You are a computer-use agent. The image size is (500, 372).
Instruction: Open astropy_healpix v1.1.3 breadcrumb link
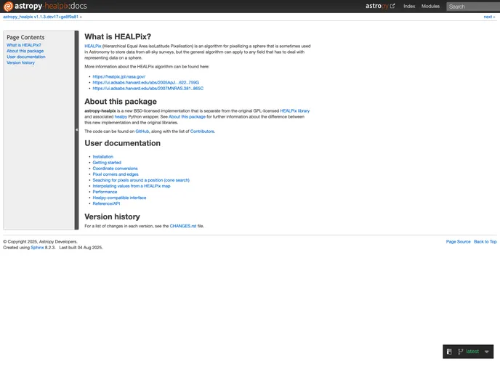coord(41,17)
